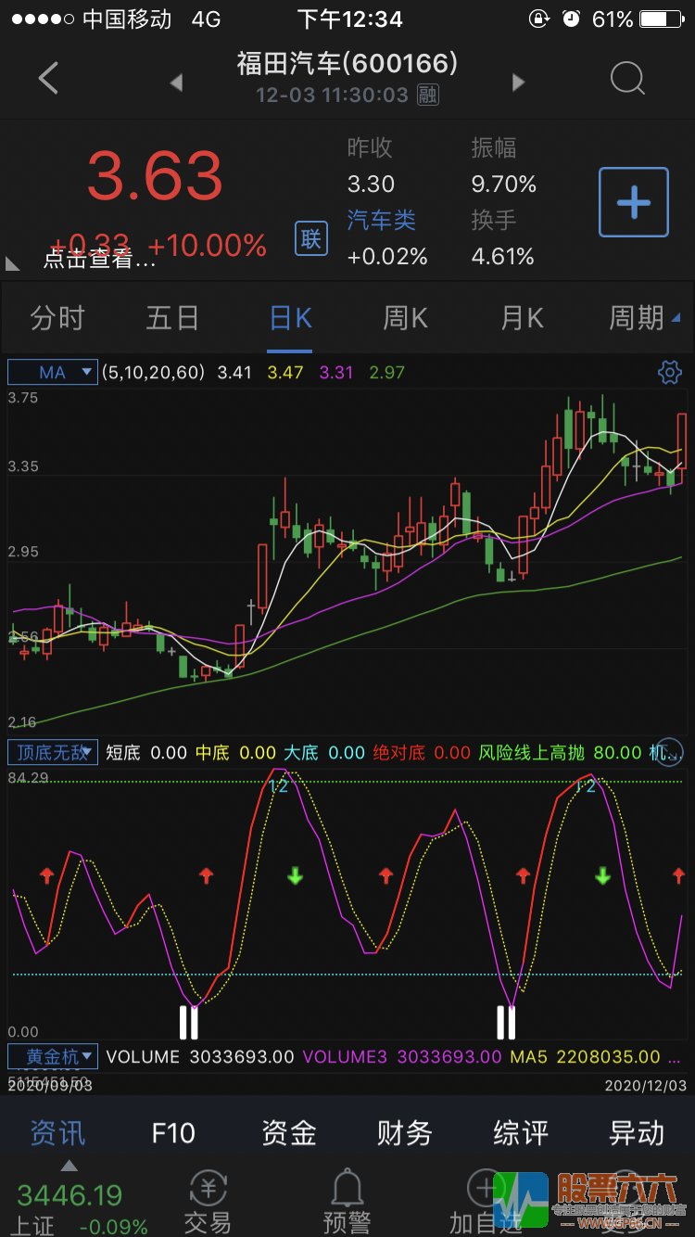Tap 点击查看 prompt text
Image resolution: width=695 pixels, height=1237 pixels.
pos(99,259)
